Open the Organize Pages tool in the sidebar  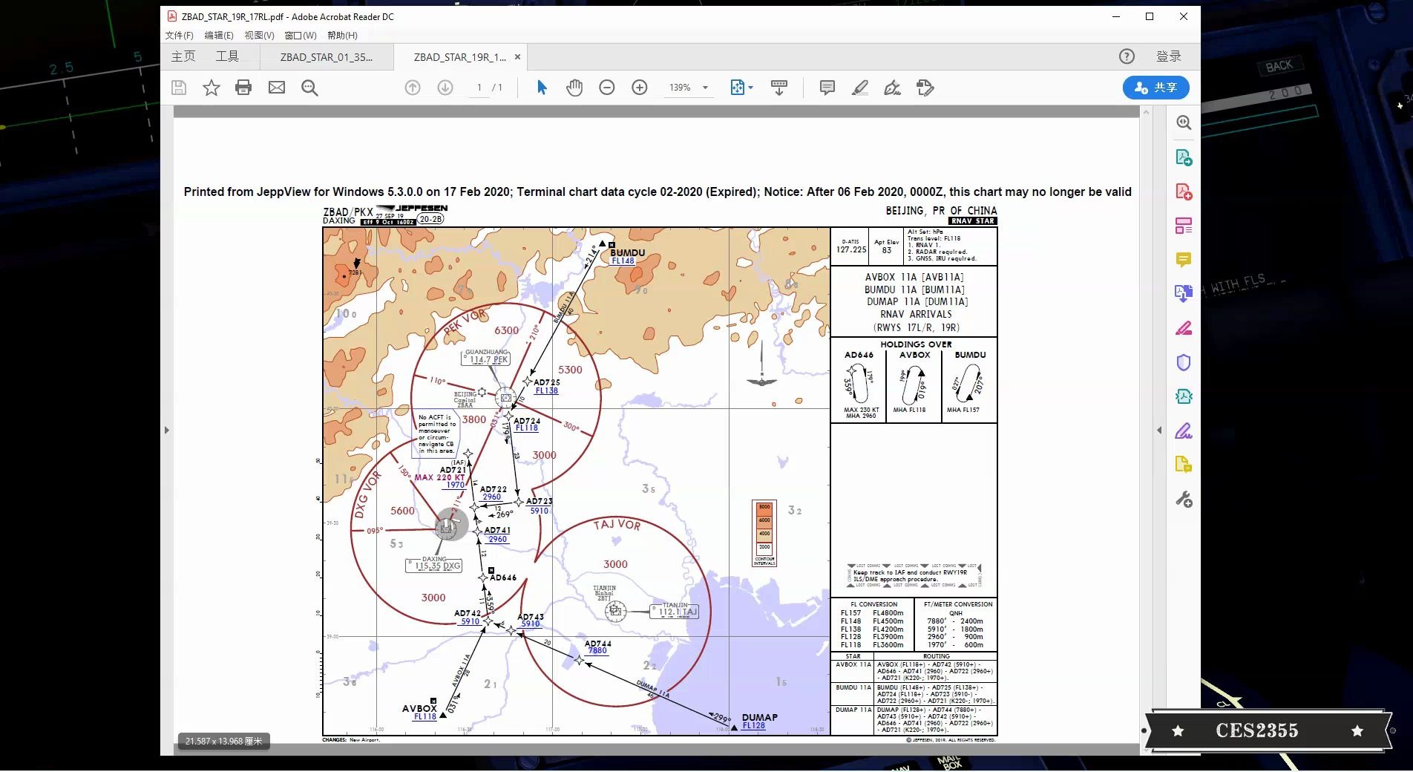click(1184, 226)
